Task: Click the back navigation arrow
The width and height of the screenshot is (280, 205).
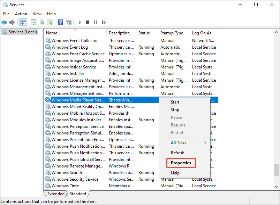Action: (4, 22)
